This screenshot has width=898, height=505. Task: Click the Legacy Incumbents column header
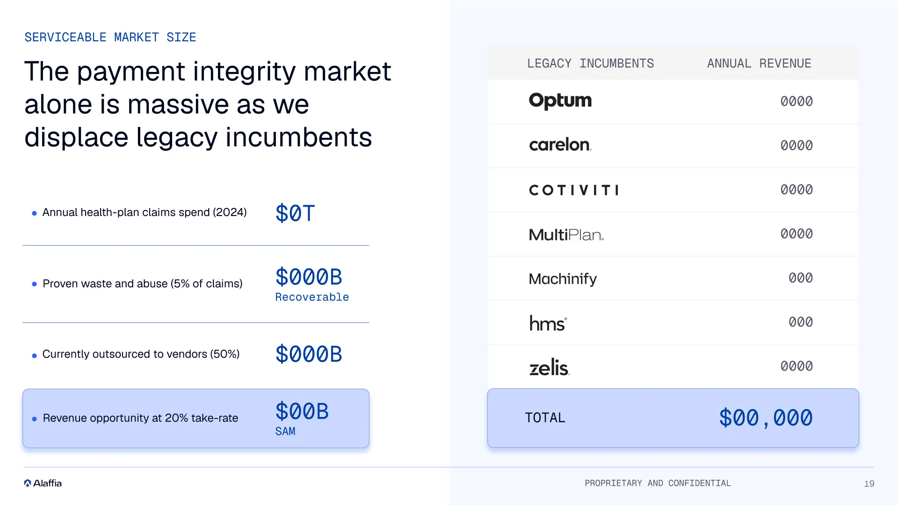tap(591, 64)
